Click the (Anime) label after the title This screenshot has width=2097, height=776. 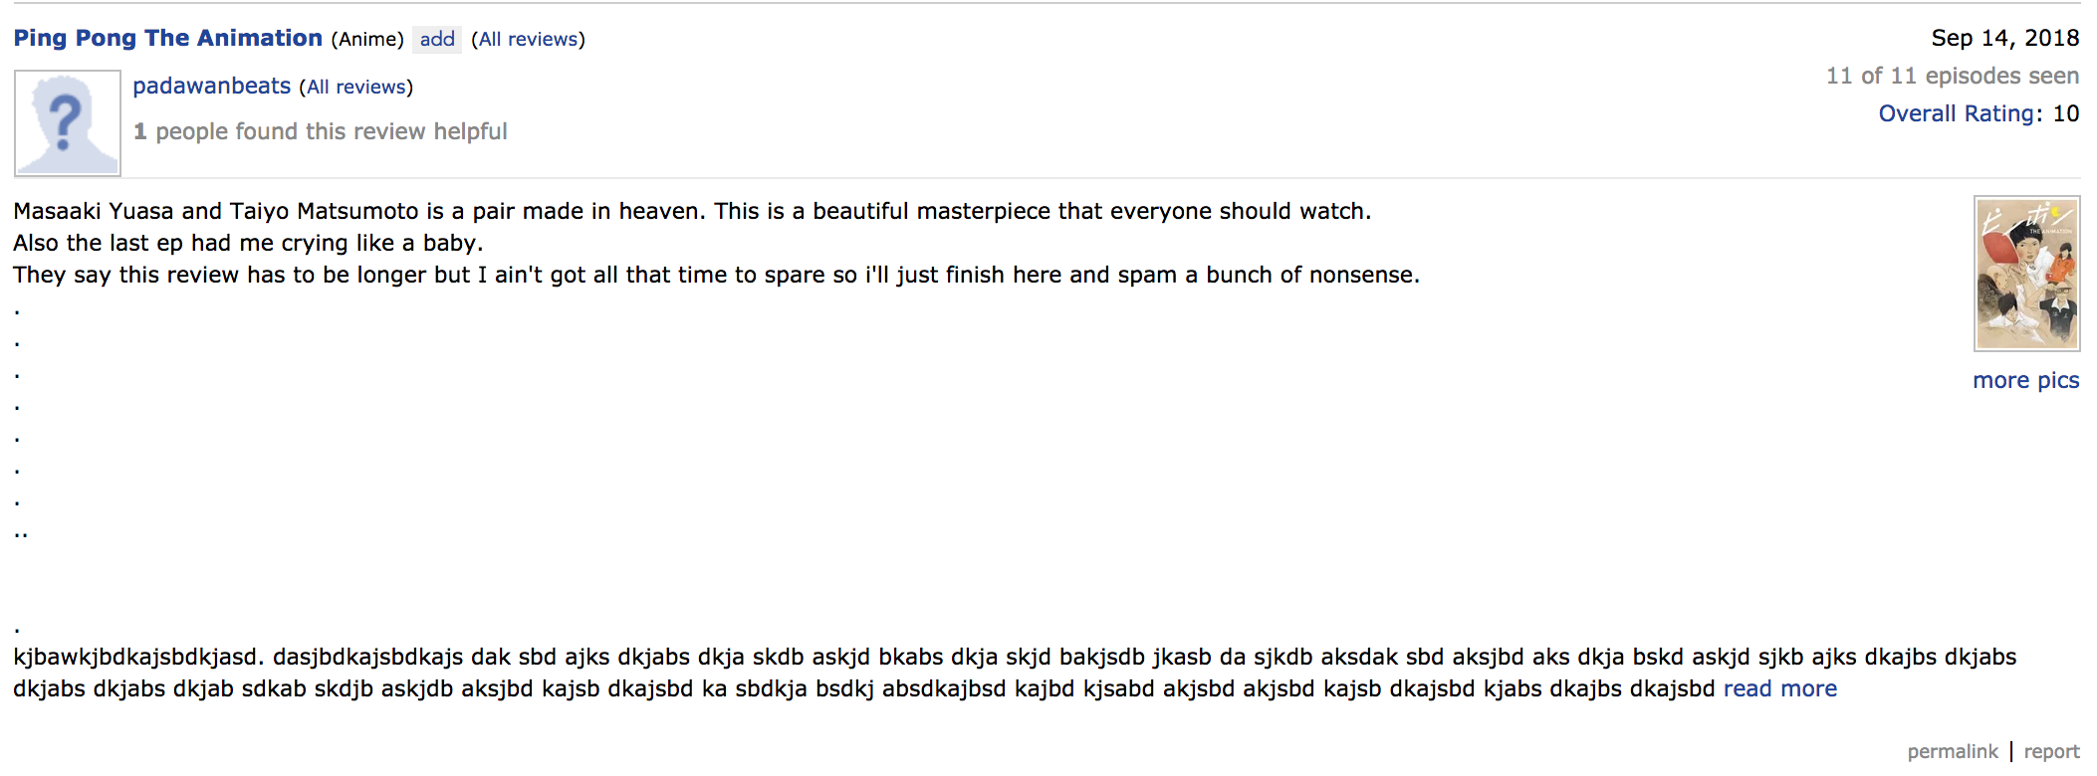click(x=367, y=39)
